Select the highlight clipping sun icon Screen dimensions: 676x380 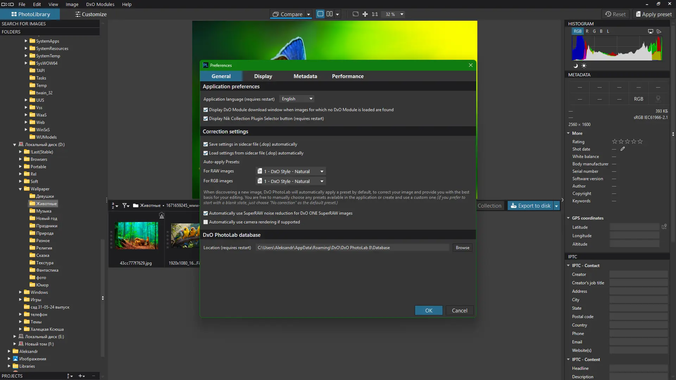tap(584, 66)
